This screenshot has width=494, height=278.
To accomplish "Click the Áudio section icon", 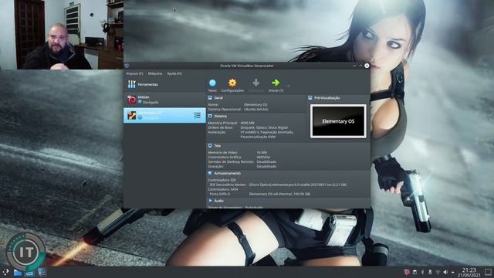I will 210,201.
